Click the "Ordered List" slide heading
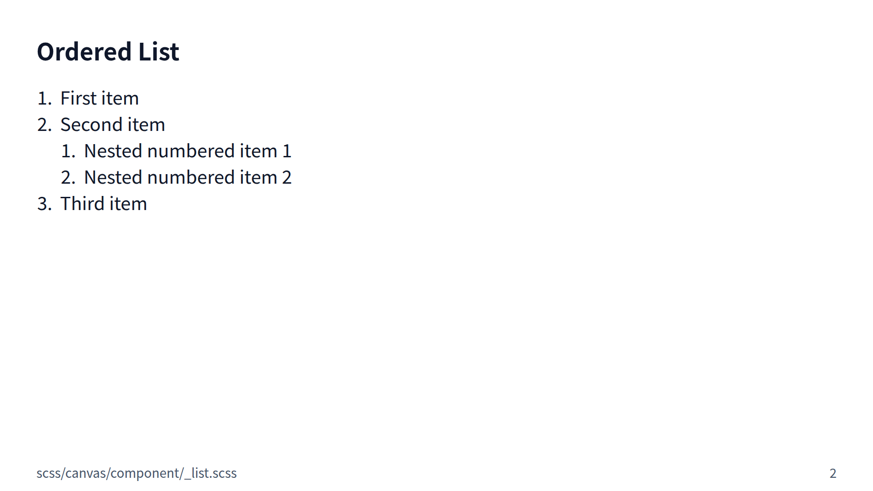Screen dimensions: 873x491 (108, 52)
